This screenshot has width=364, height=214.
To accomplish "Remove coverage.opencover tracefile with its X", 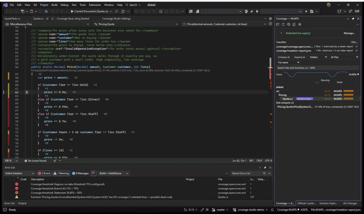I will (356, 47).
